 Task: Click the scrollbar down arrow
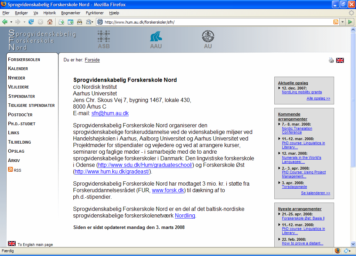pos(353,244)
